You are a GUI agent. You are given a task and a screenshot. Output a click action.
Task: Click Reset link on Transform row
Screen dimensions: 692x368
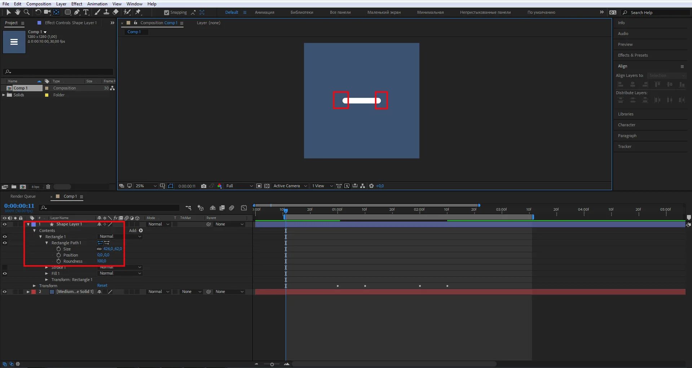(x=102, y=286)
